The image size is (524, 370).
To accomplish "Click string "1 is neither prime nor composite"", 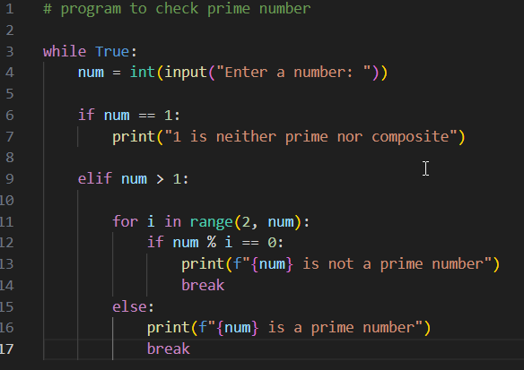I will click(x=311, y=137).
